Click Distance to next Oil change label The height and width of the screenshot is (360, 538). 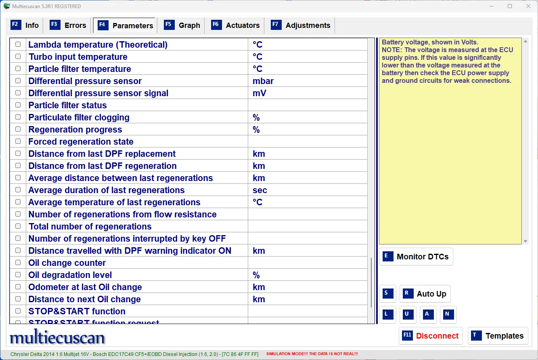84,299
